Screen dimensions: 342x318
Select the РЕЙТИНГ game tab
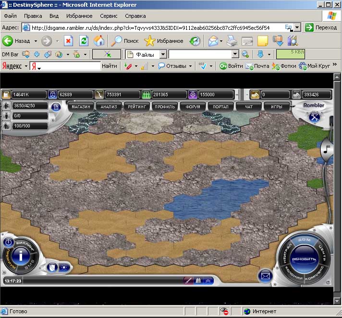[x=137, y=107]
